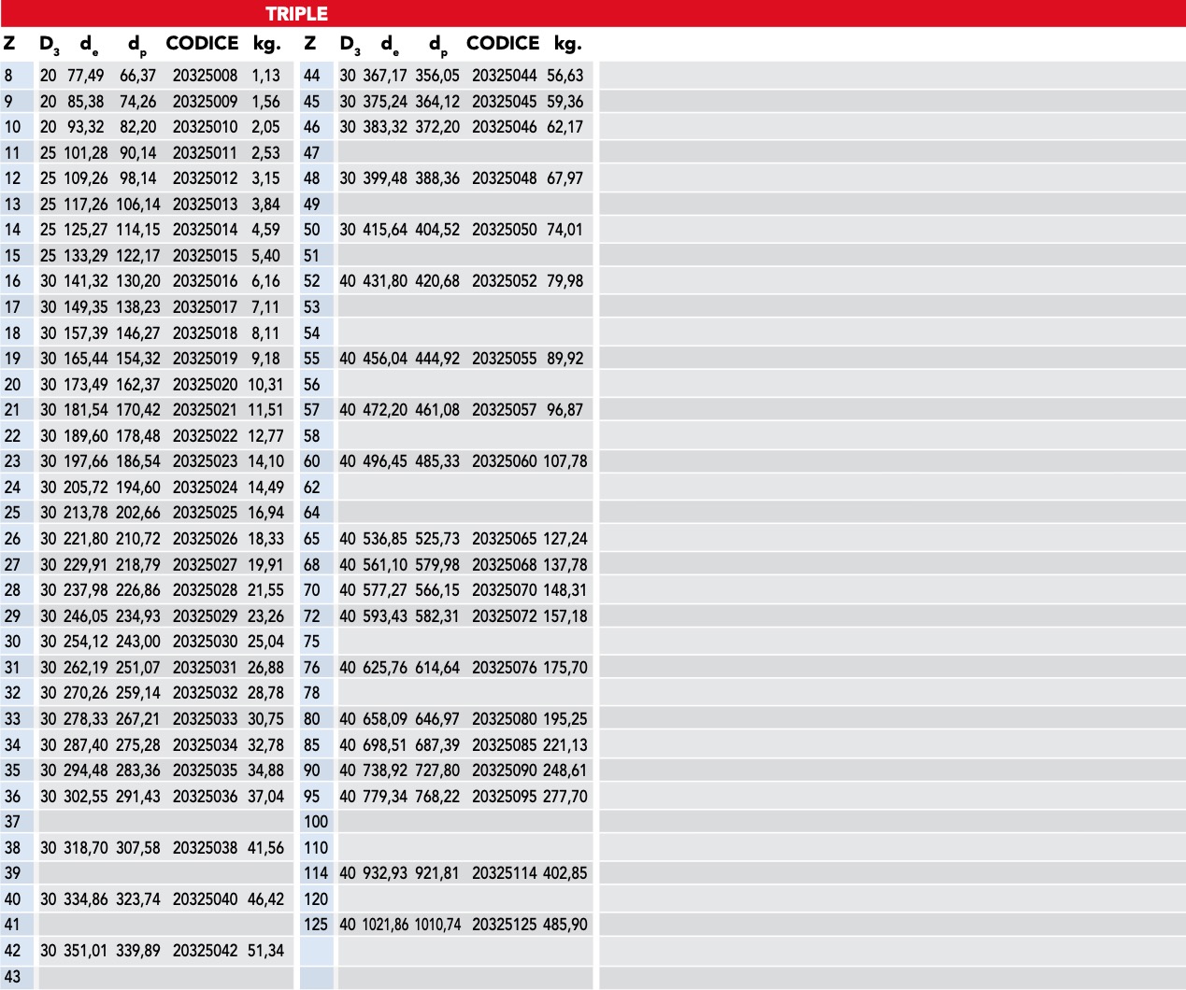Select product code 20325095
The image size is (1186, 990).
pos(504,797)
